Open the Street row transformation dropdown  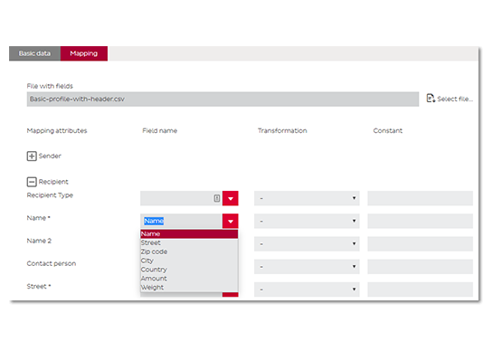click(307, 289)
